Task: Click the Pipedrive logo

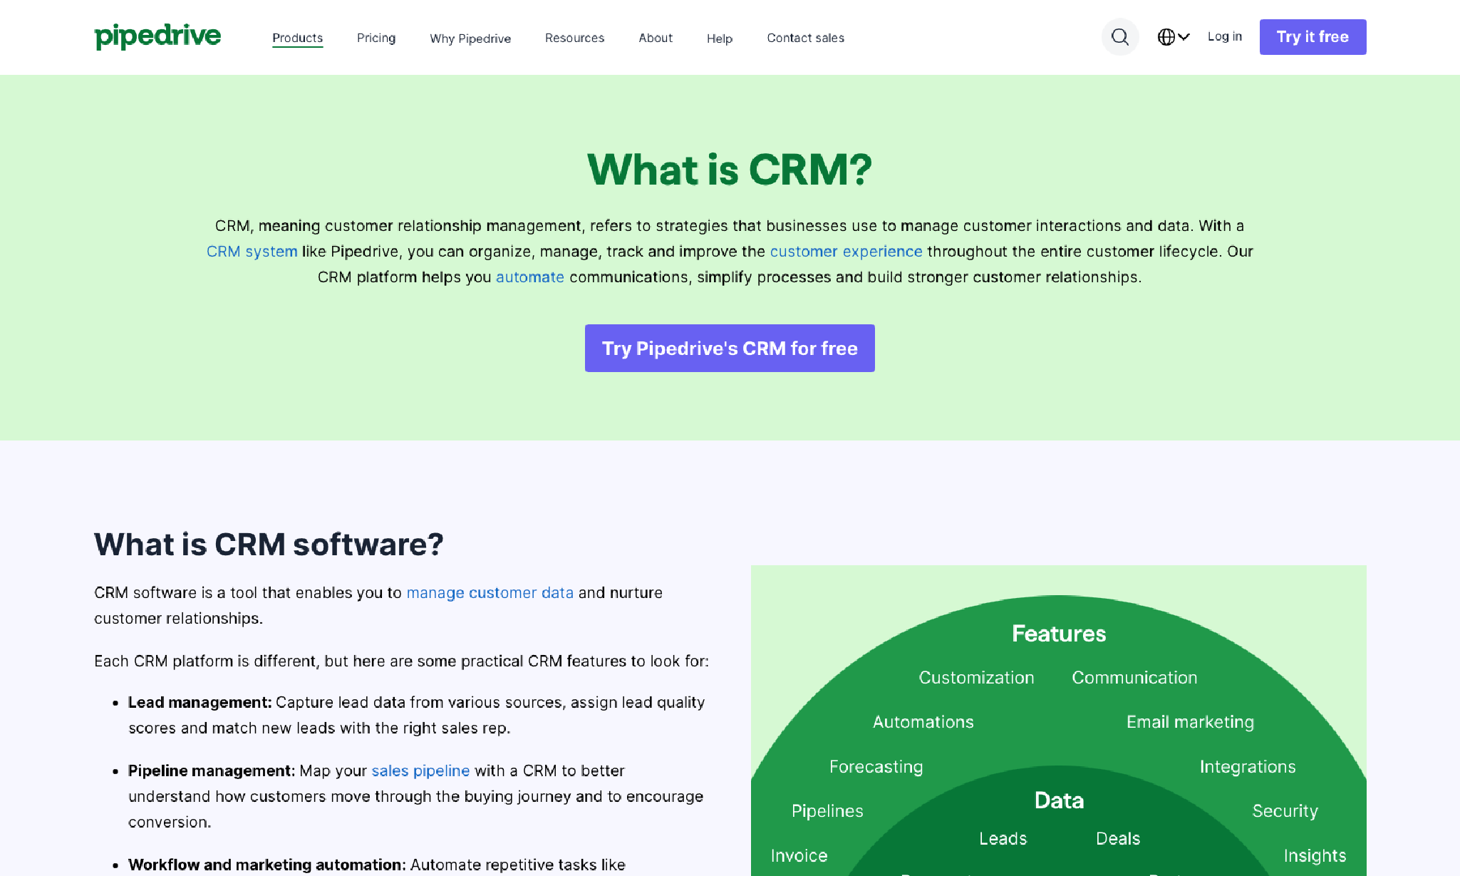Action: point(157,36)
